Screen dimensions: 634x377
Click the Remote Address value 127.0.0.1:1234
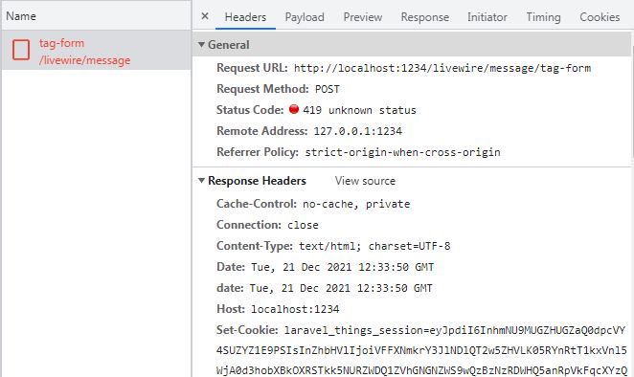tap(358, 131)
